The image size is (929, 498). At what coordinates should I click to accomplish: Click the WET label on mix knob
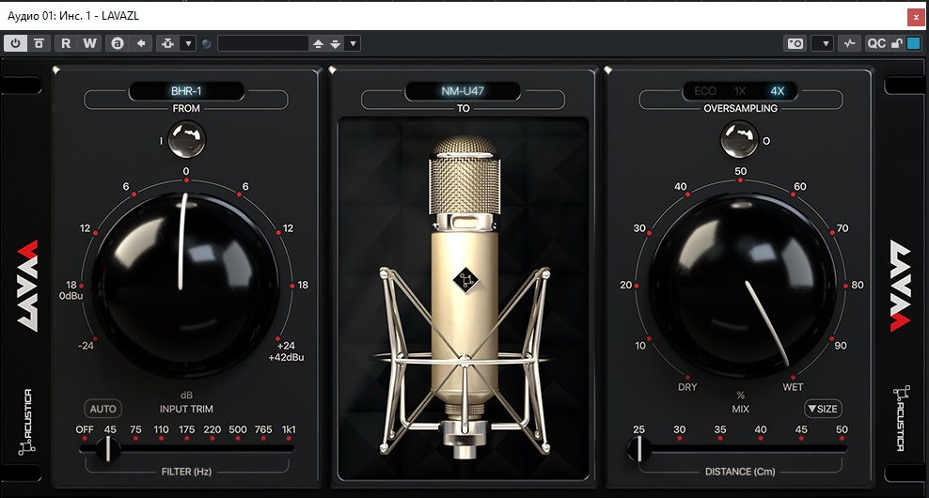793,387
